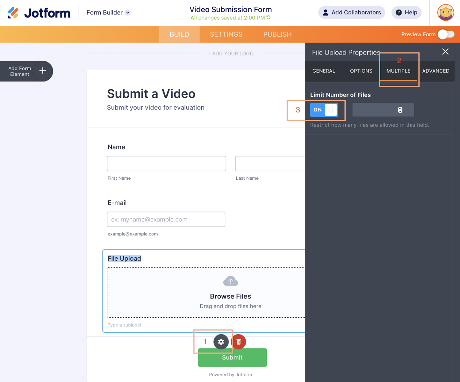Toggle the ON switch in File Upload Properties
The image size is (460, 382).
click(x=324, y=110)
